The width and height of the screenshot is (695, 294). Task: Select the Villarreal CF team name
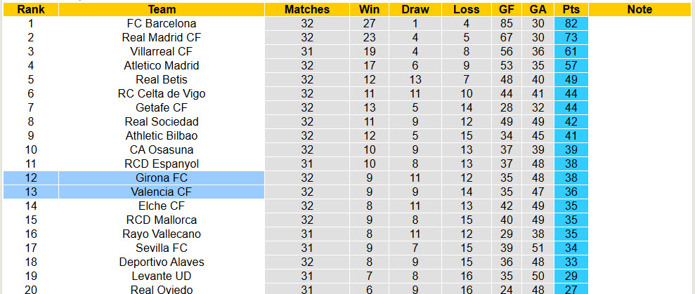pyautogui.click(x=162, y=51)
